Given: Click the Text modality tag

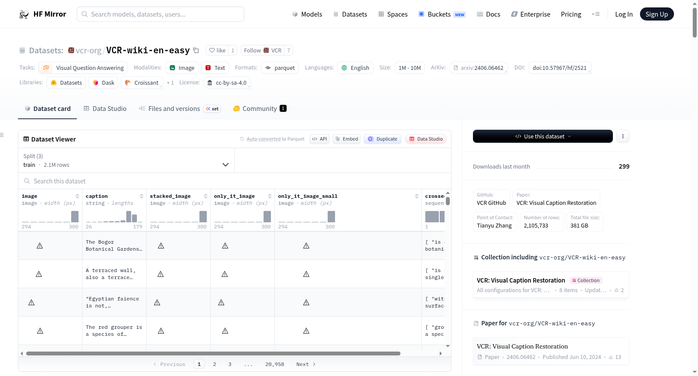Looking at the screenshot, I should click(x=215, y=68).
